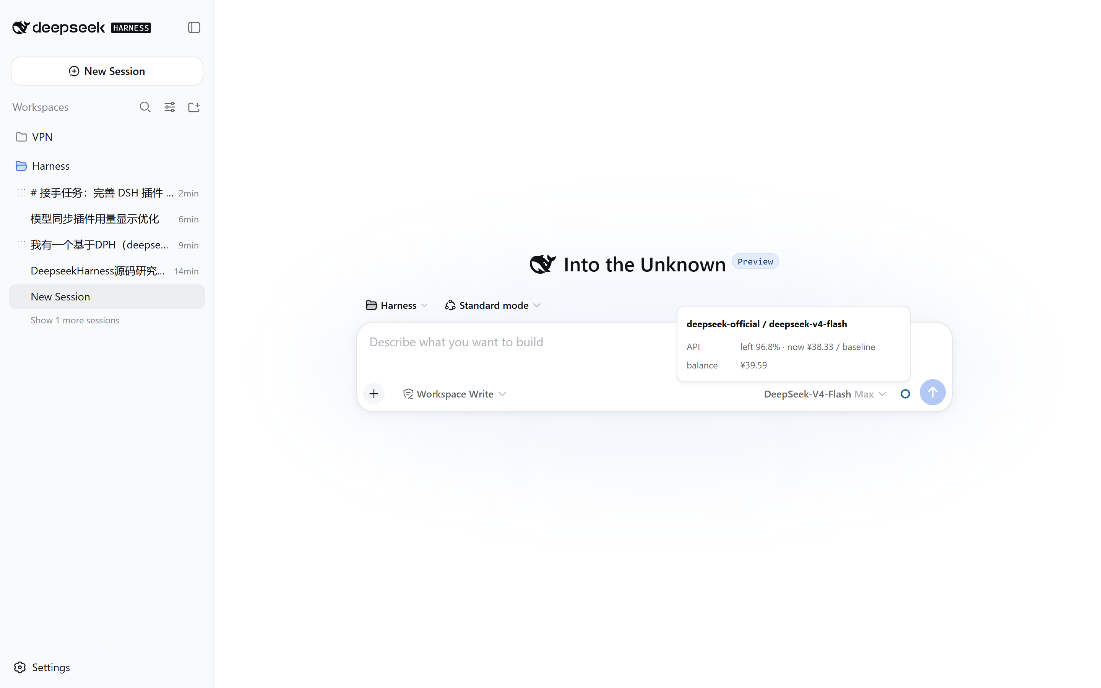Open Settings from the sidebar label
The width and height of the screenshot is (1101, 688).
[x=51, y=667]
